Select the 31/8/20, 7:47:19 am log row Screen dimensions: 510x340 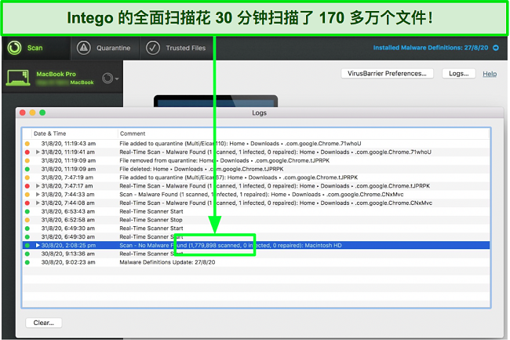257,177
